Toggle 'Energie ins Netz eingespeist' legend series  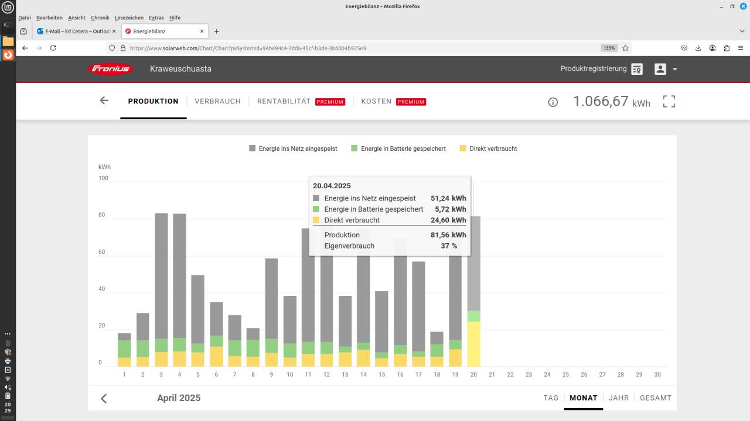[x=293, y=149]
